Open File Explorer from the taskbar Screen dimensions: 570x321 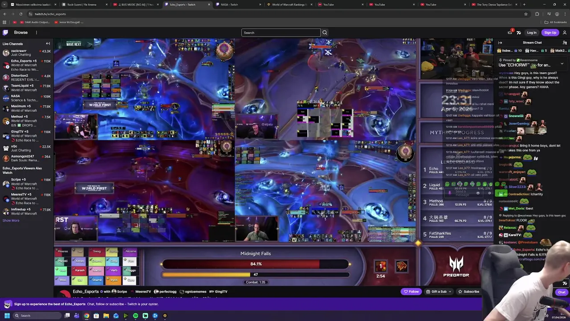point(106,316)
